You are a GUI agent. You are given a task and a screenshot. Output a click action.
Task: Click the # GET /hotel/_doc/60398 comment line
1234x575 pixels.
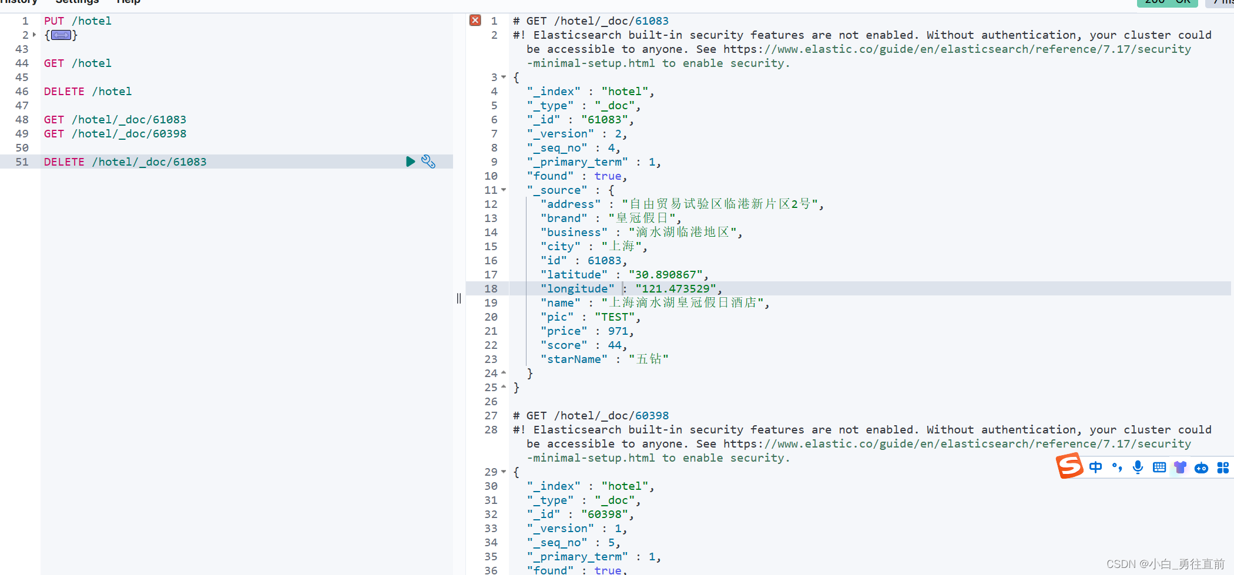point(591,415)
